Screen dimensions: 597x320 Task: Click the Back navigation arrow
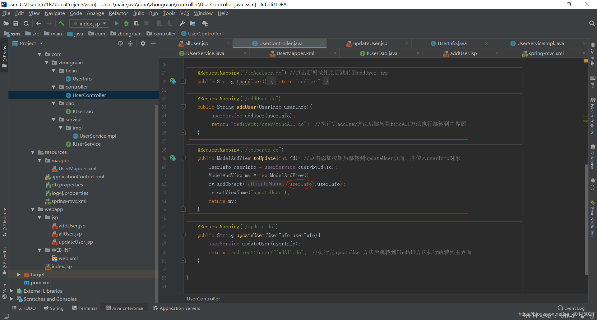[39, 24]
